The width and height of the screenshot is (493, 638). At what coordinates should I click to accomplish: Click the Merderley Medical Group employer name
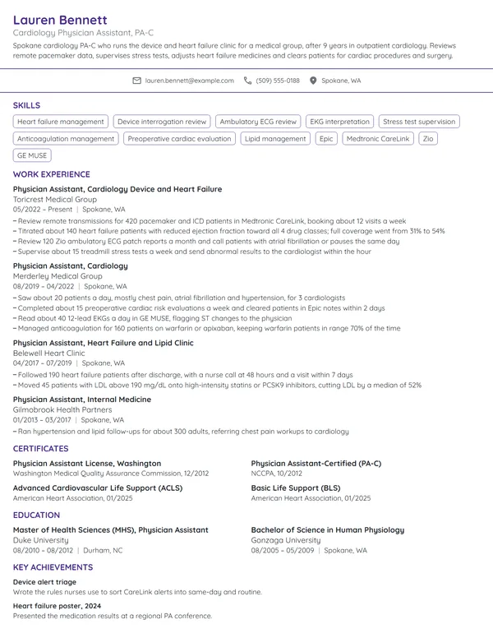click(x=58, y=276)
